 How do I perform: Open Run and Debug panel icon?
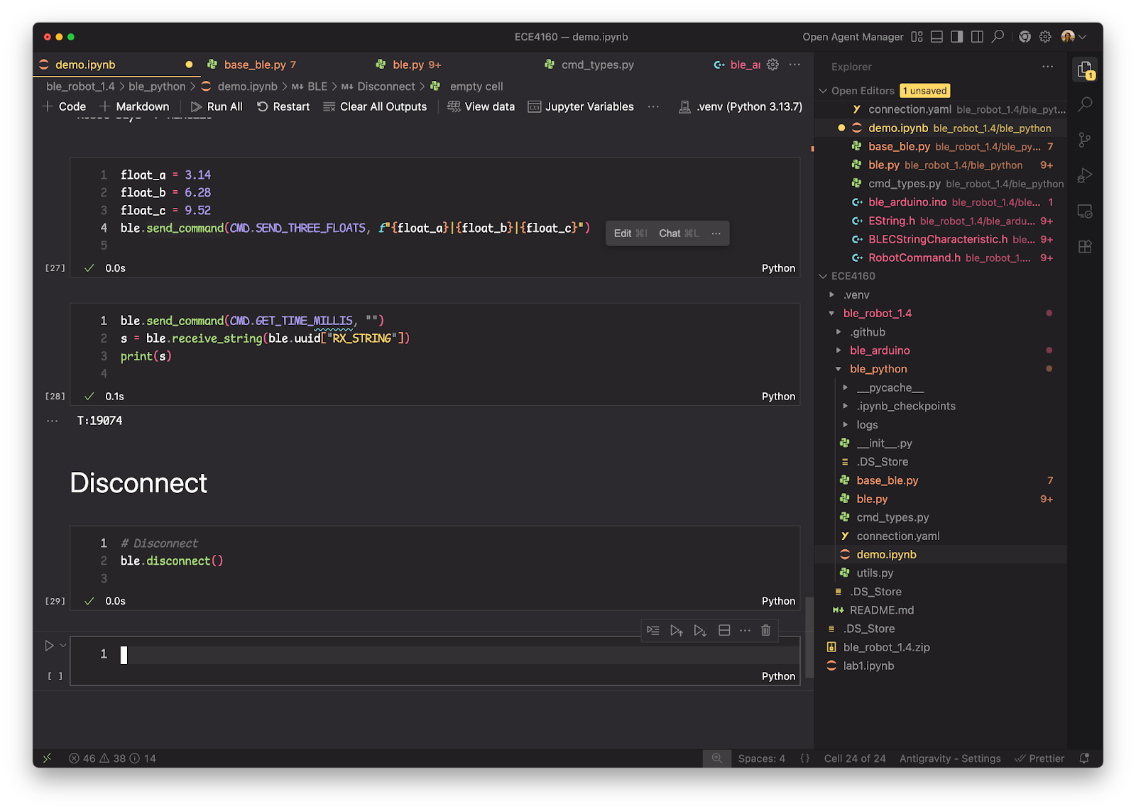pos(1084,175)
